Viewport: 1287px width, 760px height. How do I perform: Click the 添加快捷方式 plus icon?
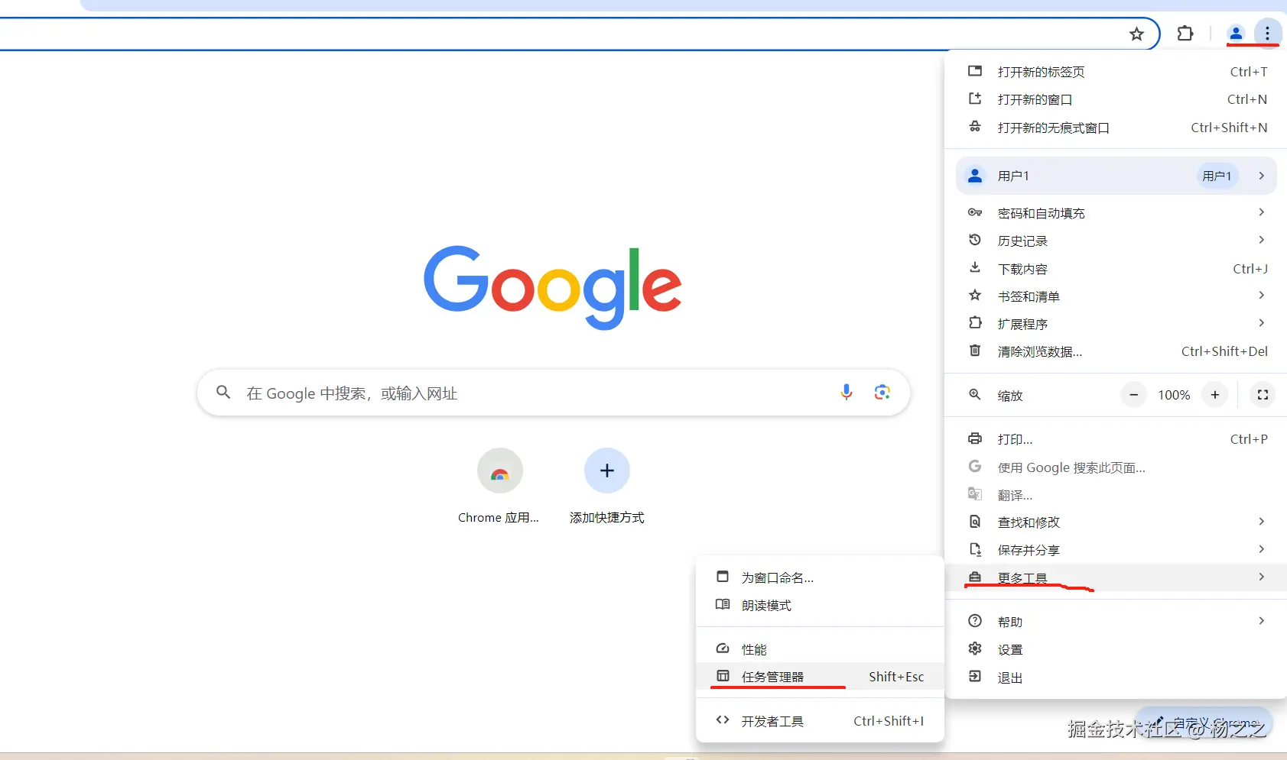[x=606, y=471]
